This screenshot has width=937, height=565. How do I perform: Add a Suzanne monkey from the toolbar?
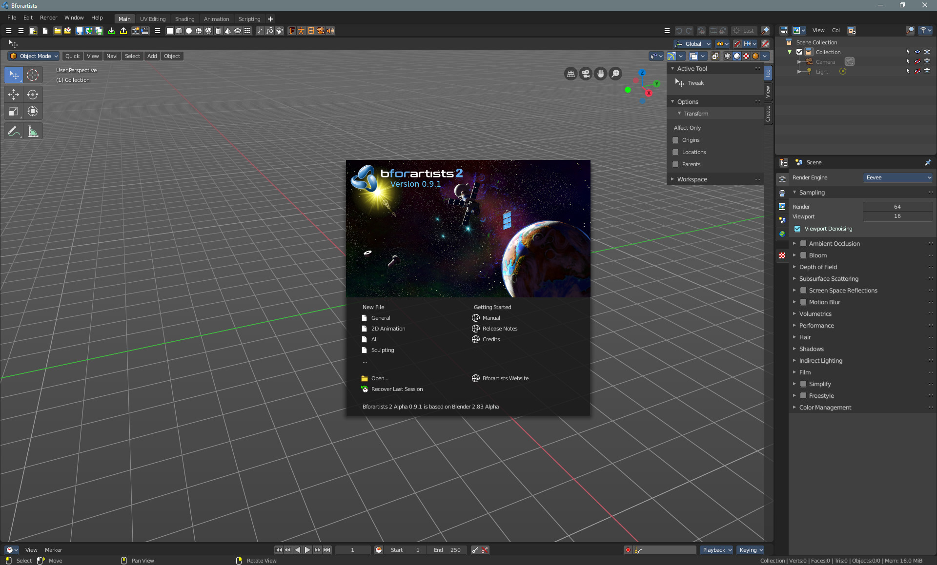pos(279,30)
